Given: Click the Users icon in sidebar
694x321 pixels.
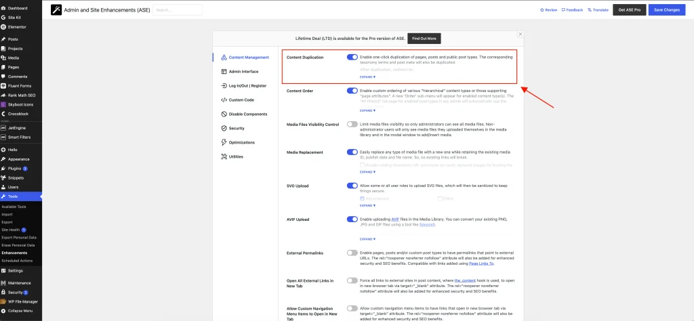Looking at the screenshot, I should (3, 187).
